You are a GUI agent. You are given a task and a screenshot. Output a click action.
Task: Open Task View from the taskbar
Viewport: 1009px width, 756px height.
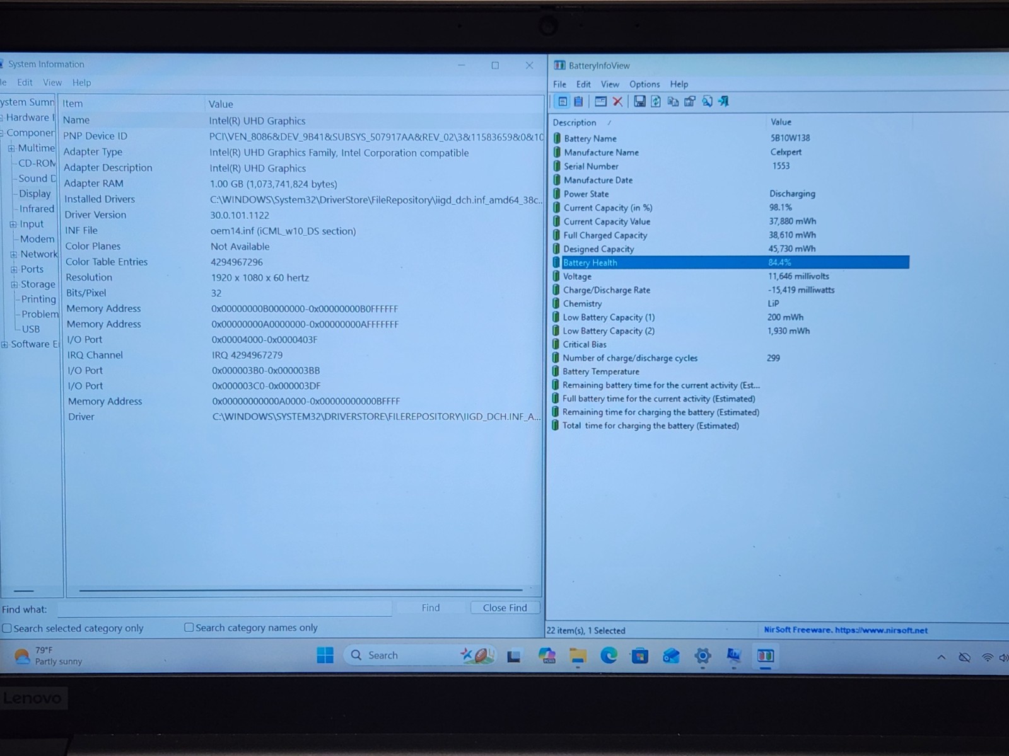point(514,656)
